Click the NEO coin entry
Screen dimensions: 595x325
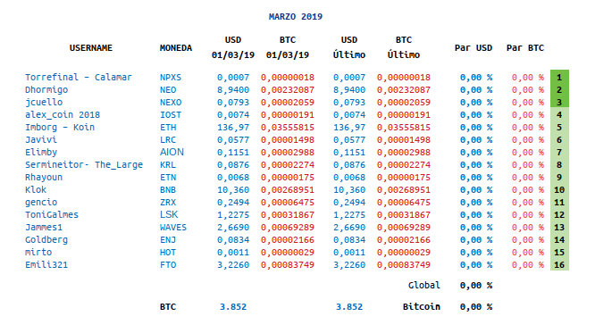coord(168,90)
